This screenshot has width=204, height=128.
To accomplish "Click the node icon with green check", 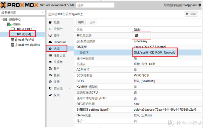I will coord(9,25).
